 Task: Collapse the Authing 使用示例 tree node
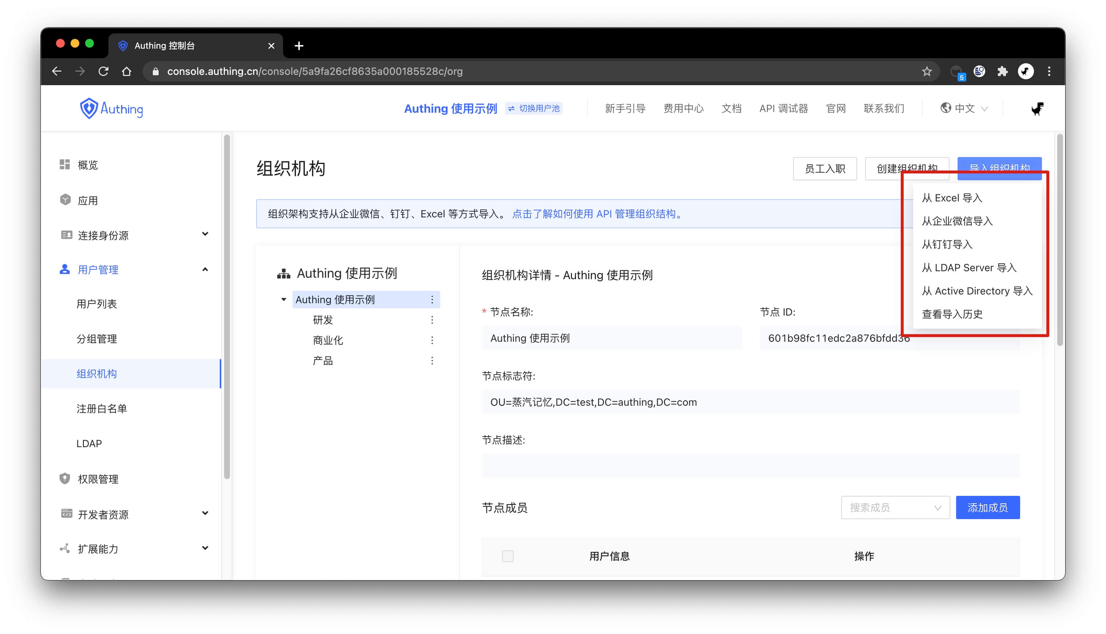pos(284,299)
